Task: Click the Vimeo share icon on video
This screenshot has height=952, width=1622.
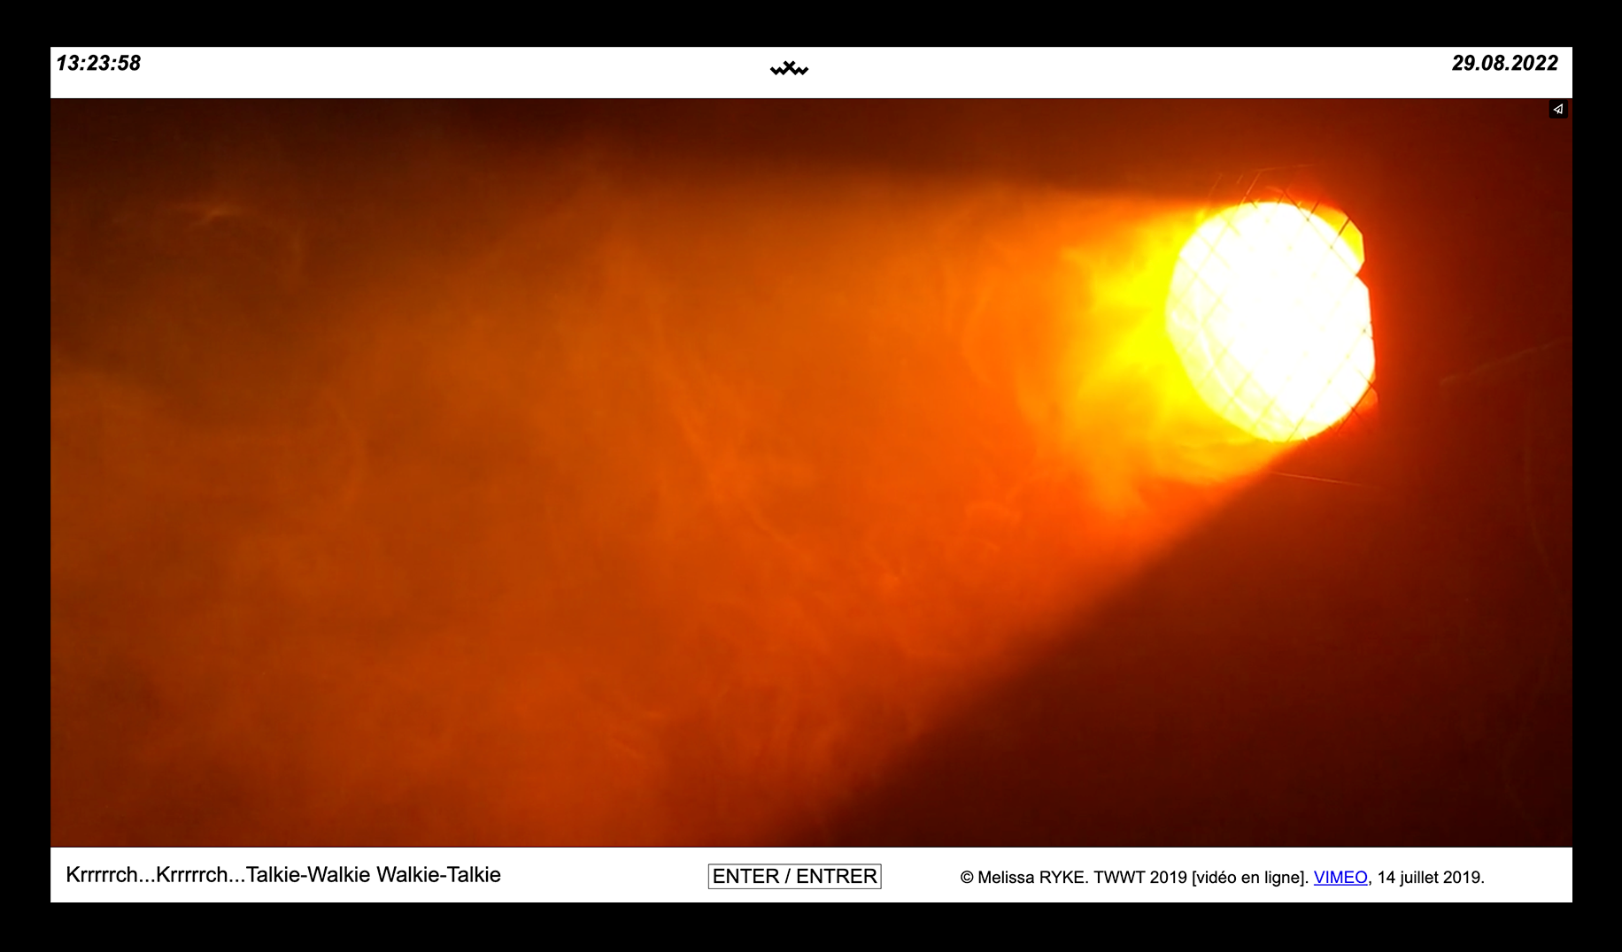Action: (1558, 110)
